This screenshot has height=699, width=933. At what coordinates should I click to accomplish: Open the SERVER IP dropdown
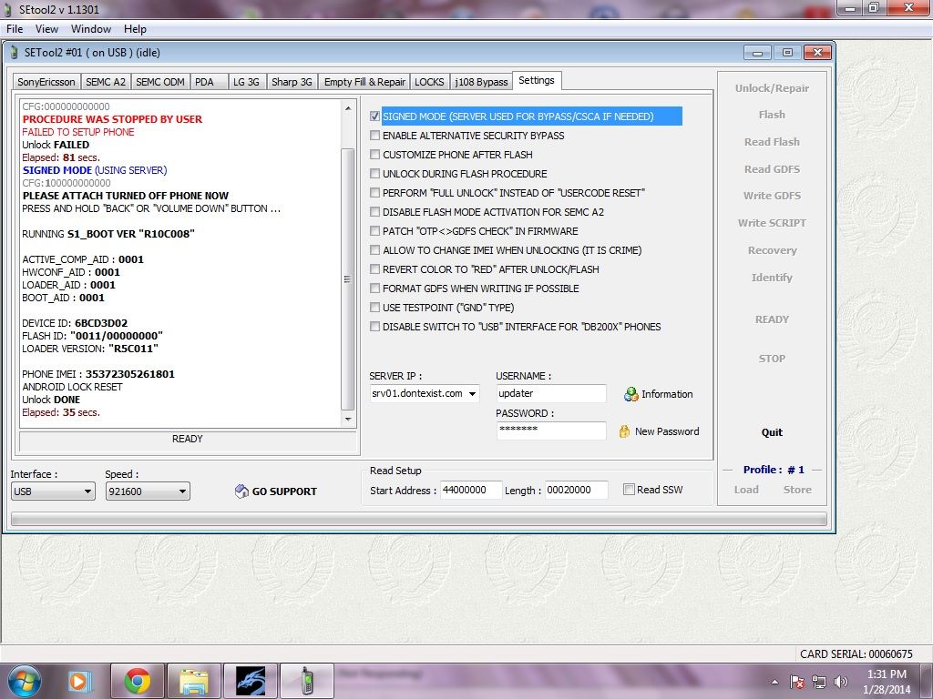[x=472, y=393]
